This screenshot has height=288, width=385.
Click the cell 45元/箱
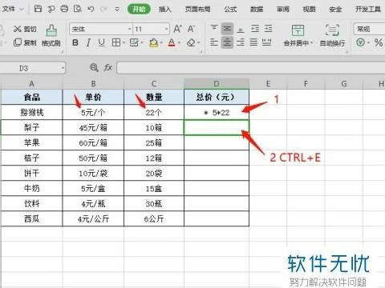tap(93, 127)
